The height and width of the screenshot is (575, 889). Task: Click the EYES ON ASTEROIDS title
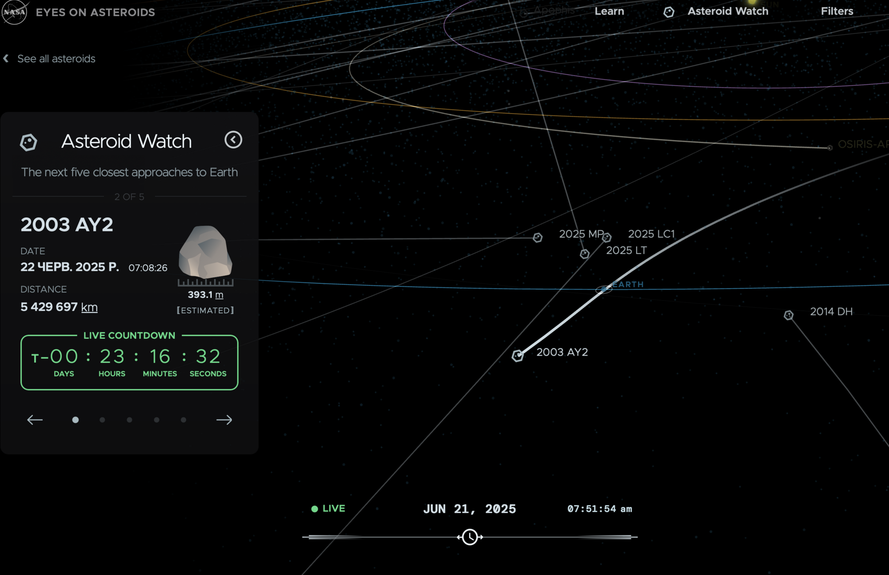96,12
